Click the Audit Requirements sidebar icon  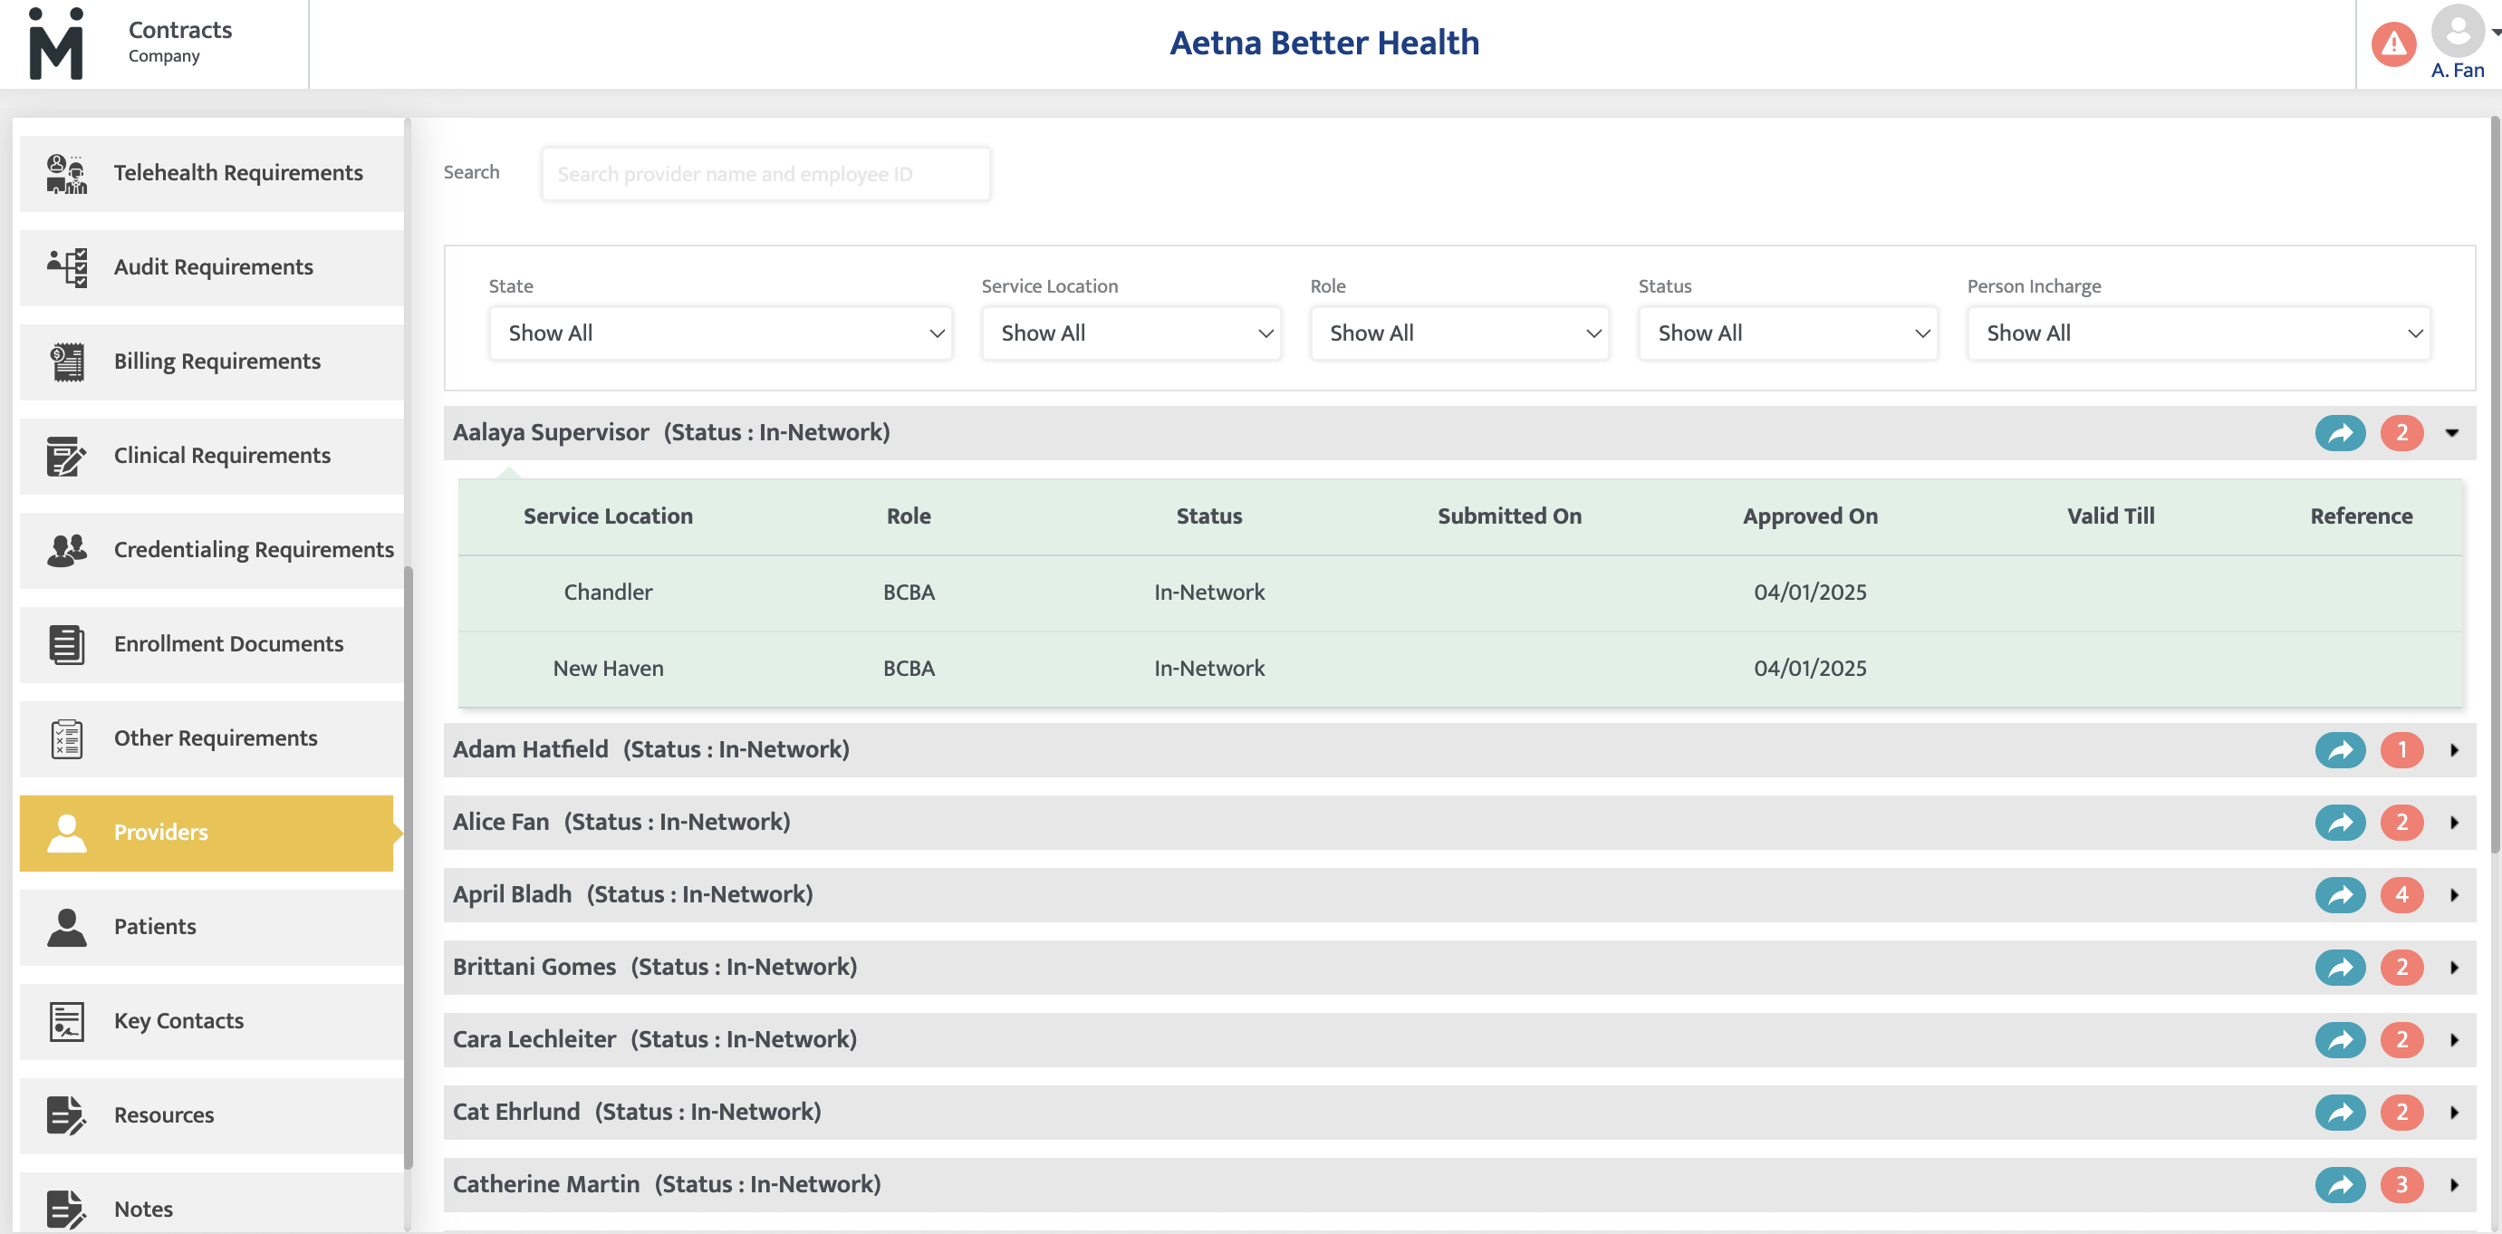tap(66, 268)
